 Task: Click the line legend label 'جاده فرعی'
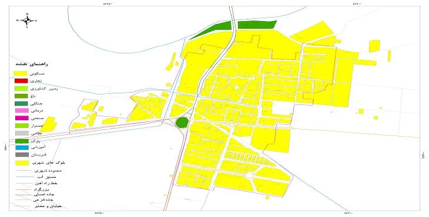tap(43, 200)
